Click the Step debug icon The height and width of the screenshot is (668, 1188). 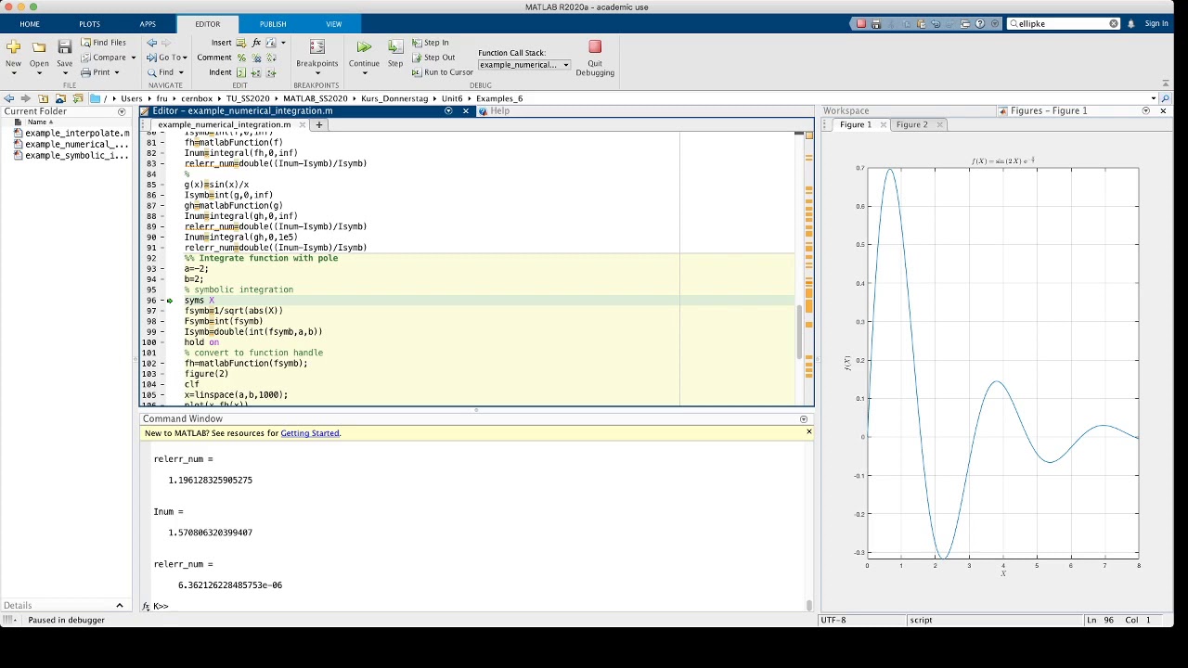395,47
